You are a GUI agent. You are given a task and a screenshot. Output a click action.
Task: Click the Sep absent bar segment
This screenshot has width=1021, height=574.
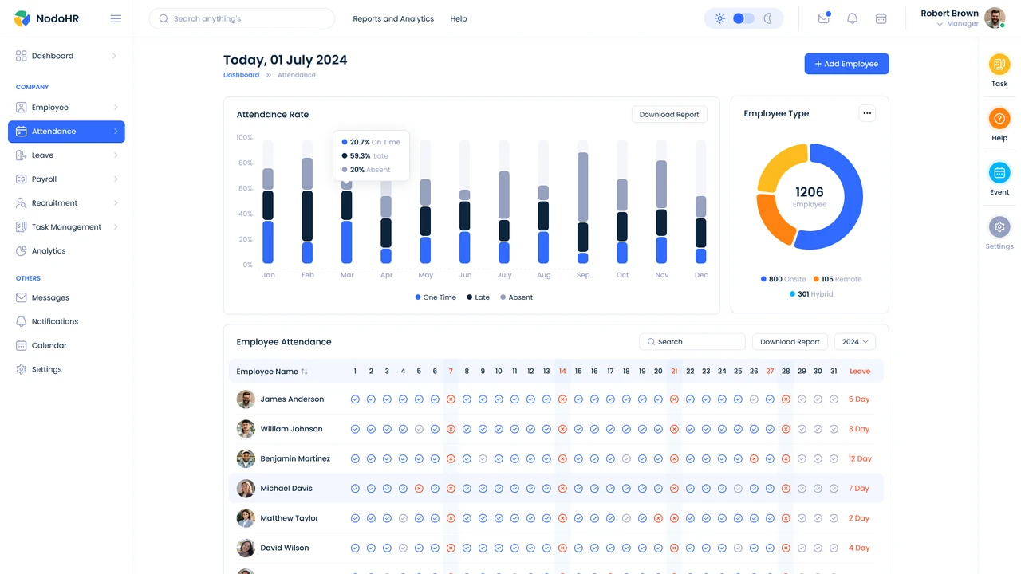[x=582, y=187]
